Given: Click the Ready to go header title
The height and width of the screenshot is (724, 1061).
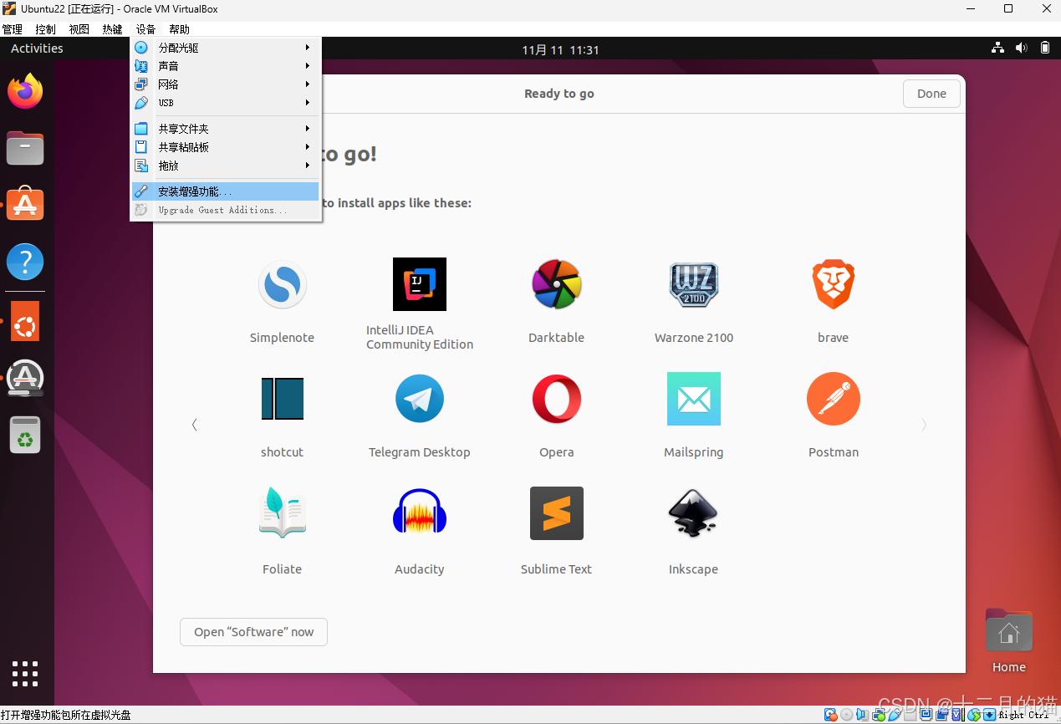Looking at the screenshot, I should (x=559, y=94).
